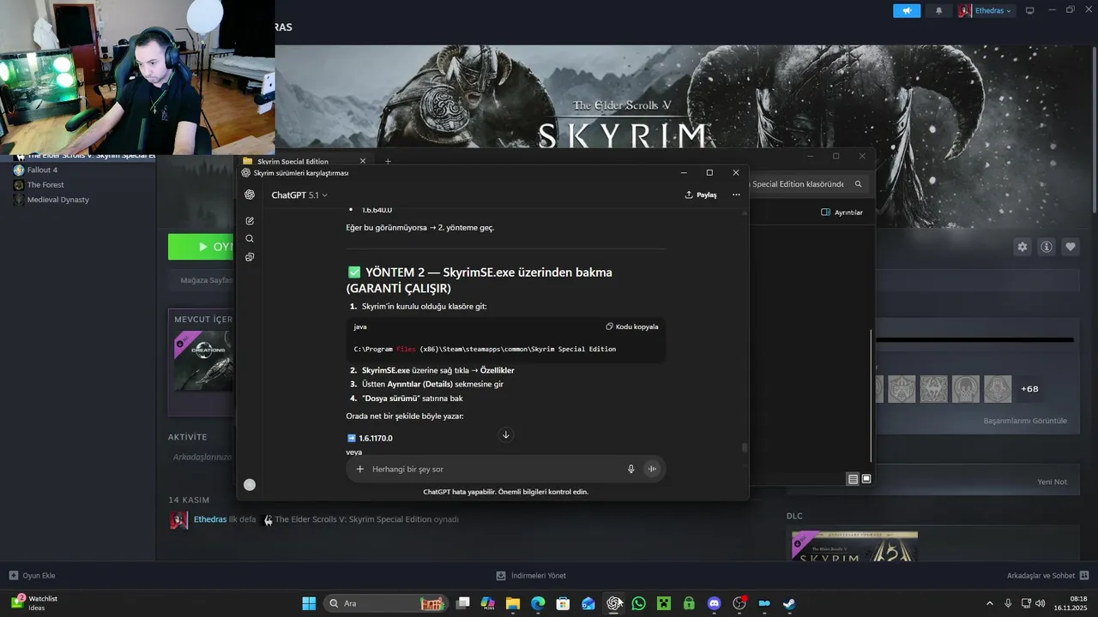This screenshot has width=1098, height=617.
Task: Open File Explorer from taskbar
Action: (513, 603)
